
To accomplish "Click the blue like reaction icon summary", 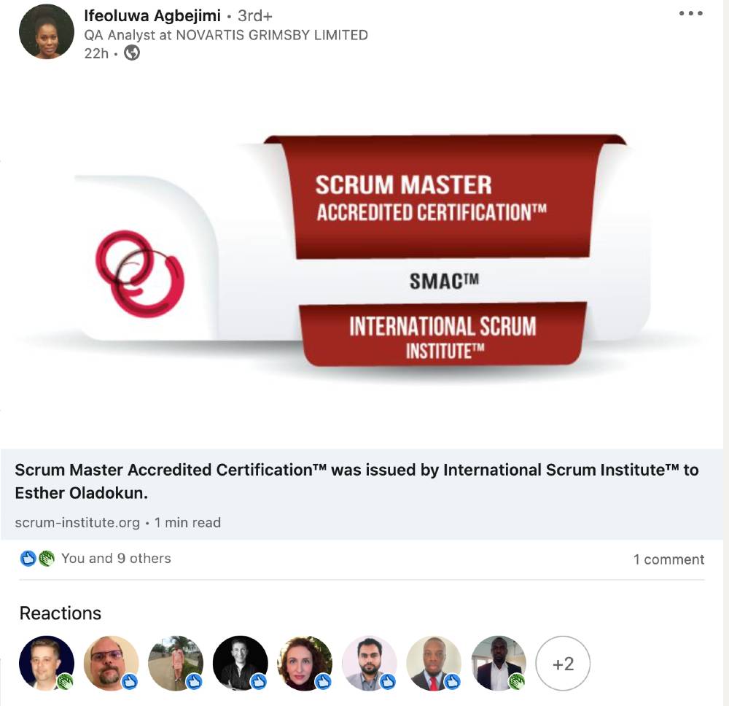I will coord(28,558).
